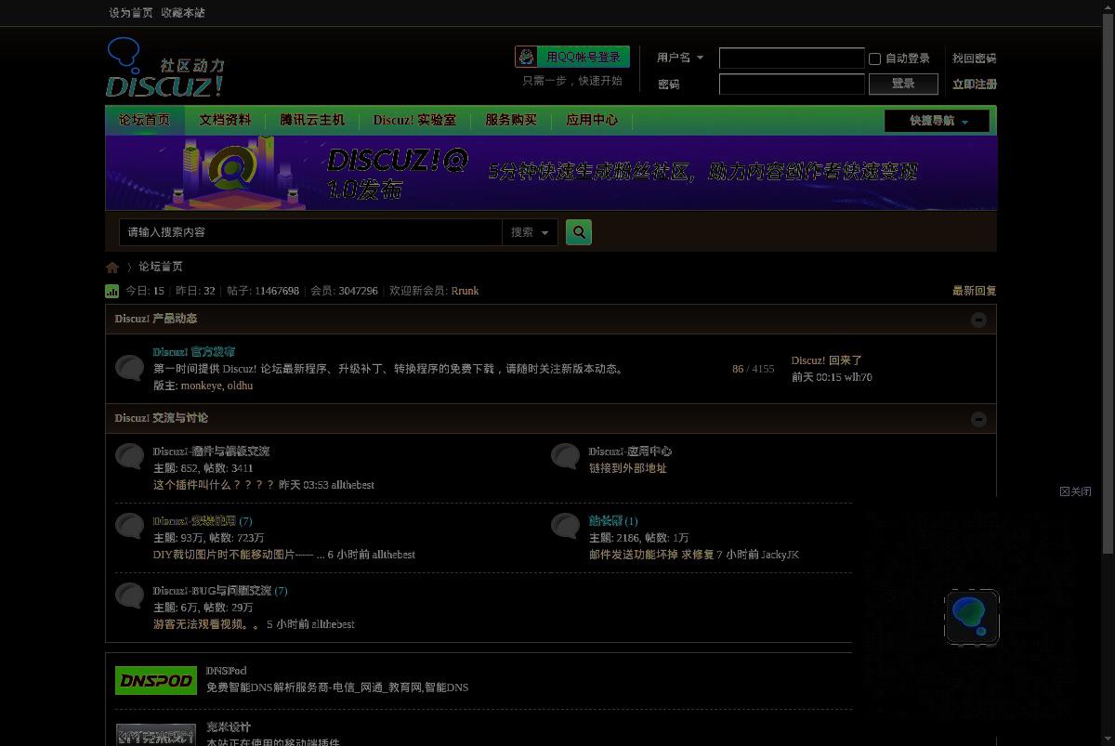This screenshot has height=746, width=1115.
Task: Open the DIY裁切图片时不能移动图片 thread
Action: click(239, 555)
